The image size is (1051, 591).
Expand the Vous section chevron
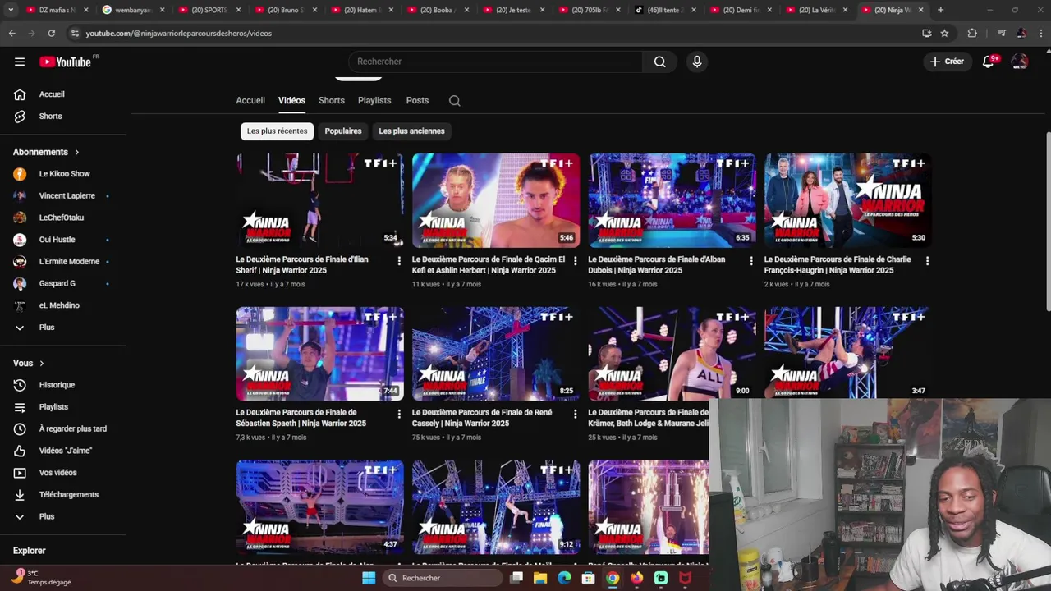pos(41,364)
